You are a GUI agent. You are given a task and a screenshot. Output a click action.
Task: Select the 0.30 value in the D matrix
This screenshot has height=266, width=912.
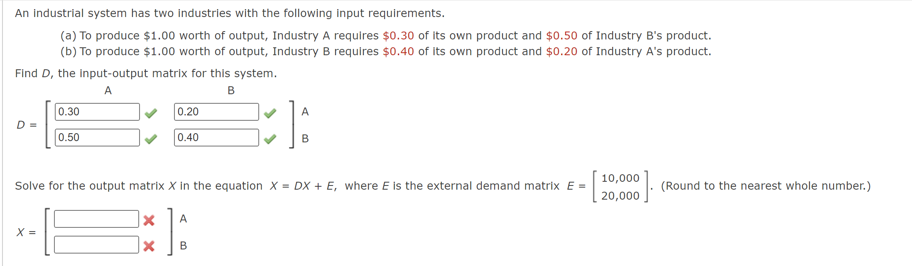[x=97, y=112]
